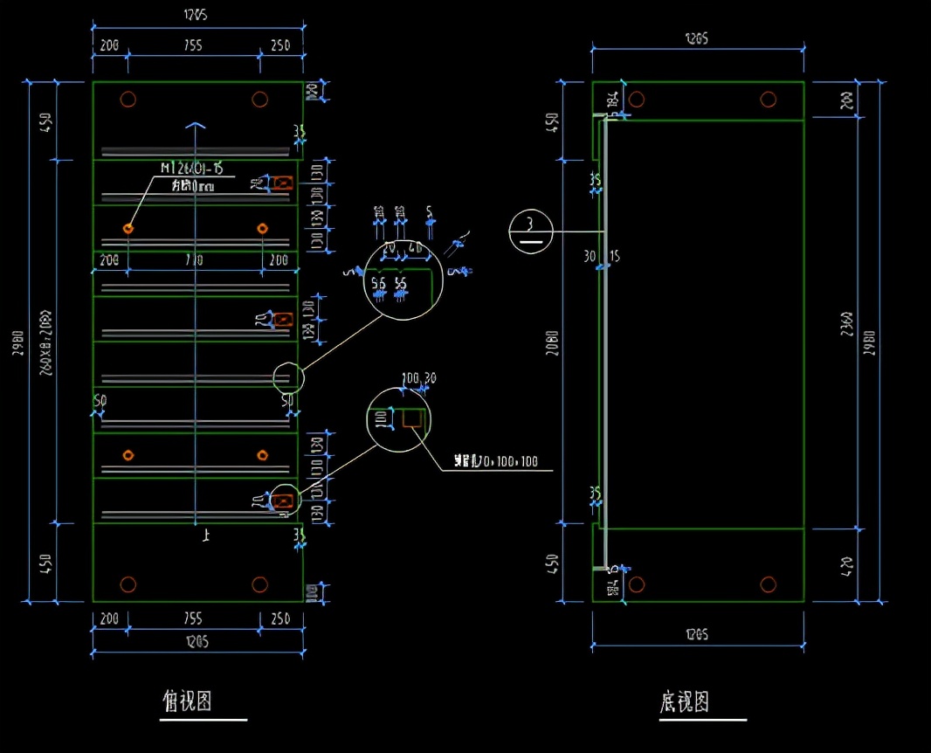Select the section marker circle numbered 3
This screenshot has width=931, height=753.
point(531,231)
